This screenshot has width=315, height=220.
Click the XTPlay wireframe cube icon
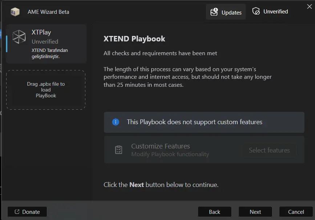click(x=19, y=37)
